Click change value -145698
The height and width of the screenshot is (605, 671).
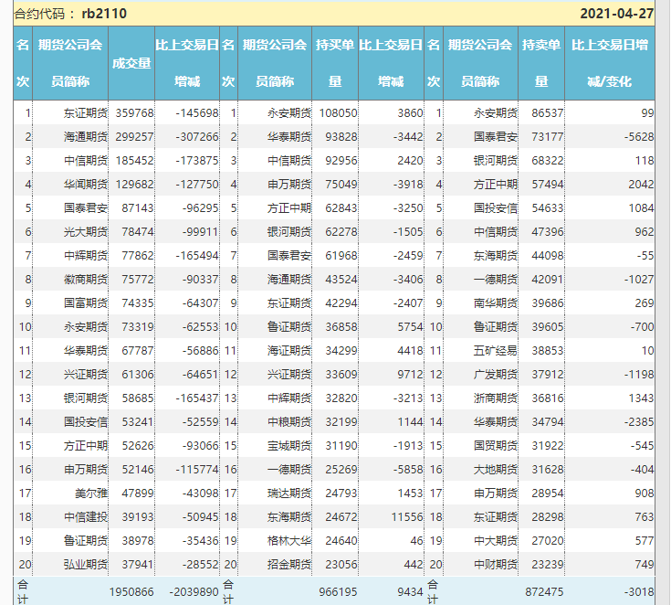(197, 113)
